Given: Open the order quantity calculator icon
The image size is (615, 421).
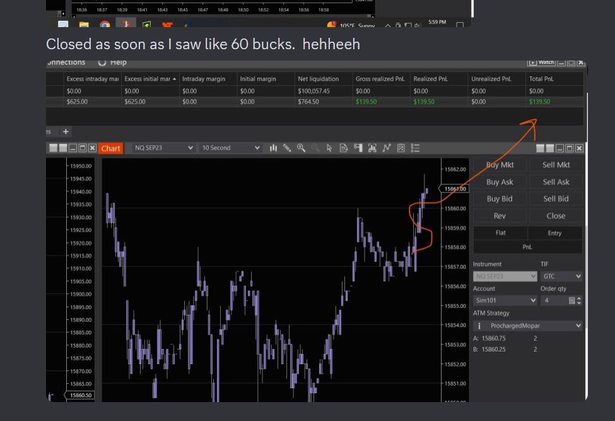Looking at the screenshot, I should coord(572,300).
